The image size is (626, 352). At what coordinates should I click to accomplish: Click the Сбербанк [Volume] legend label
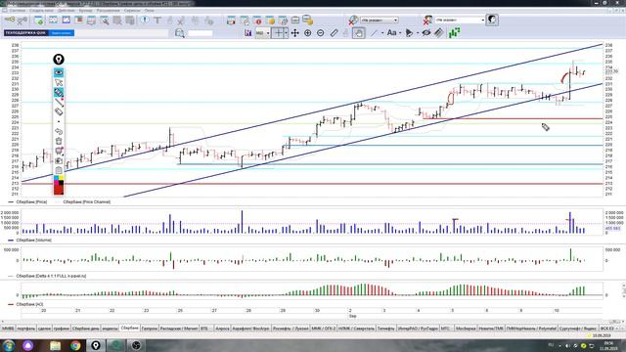33,241
